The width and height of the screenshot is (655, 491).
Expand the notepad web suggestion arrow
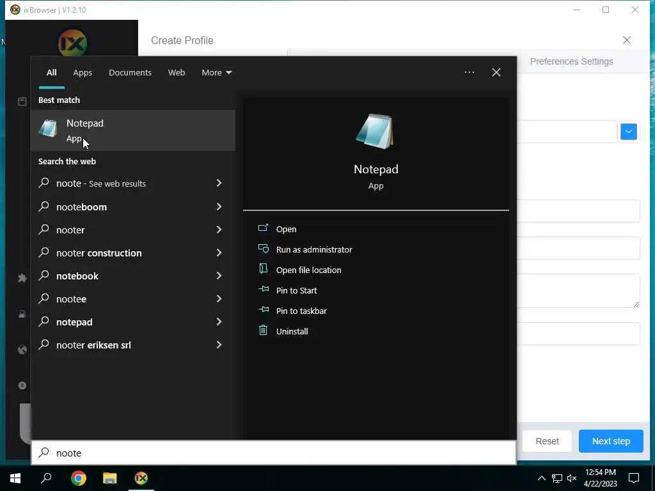pyautogui.click(x=219, y=321)
